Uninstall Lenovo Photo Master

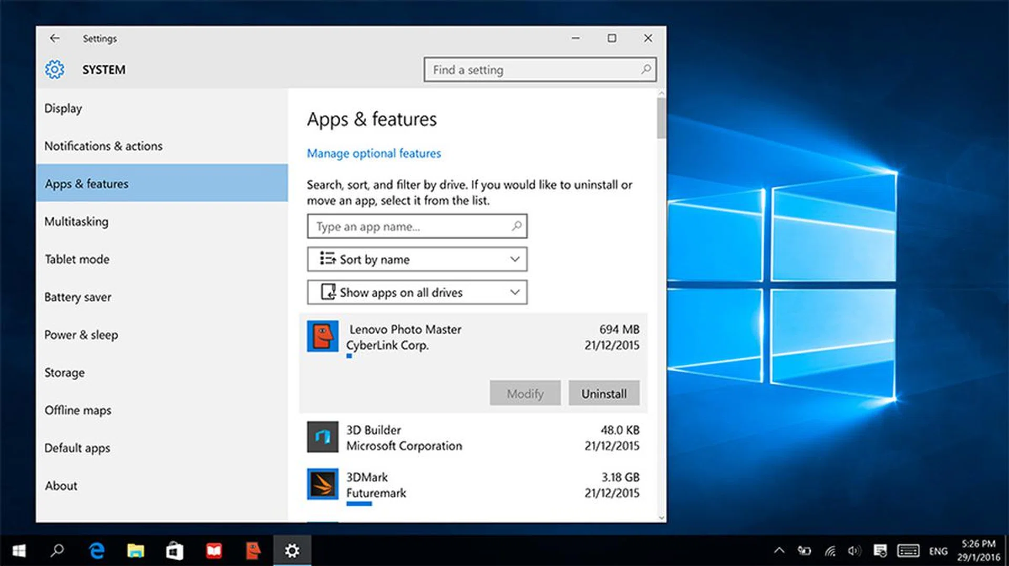pyautogui.click(x=604, y=393)
